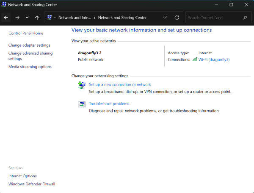Click the back navigation arrow
Viewport: 254px width, 193px height.
tap(6, 18)
